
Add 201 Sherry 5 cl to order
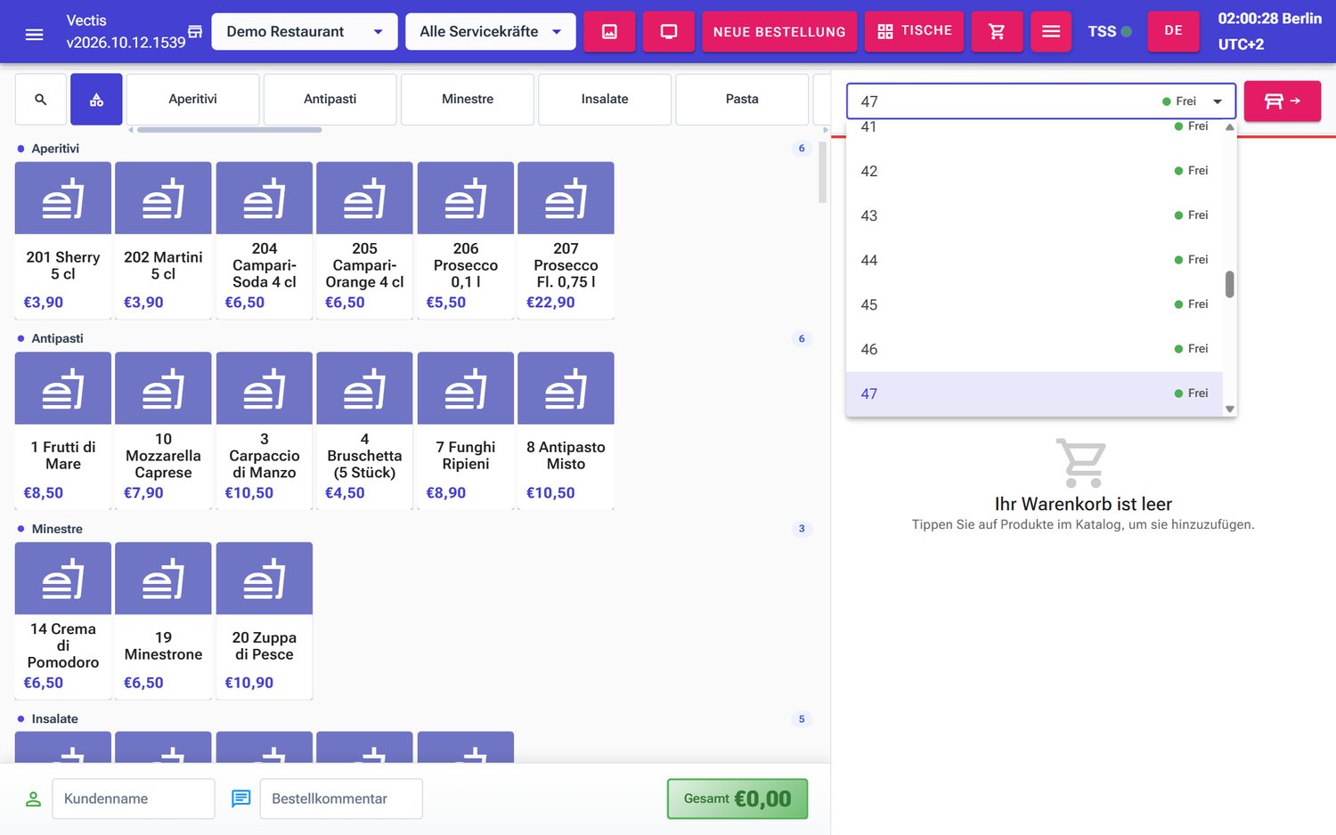(x=63, y=239)
